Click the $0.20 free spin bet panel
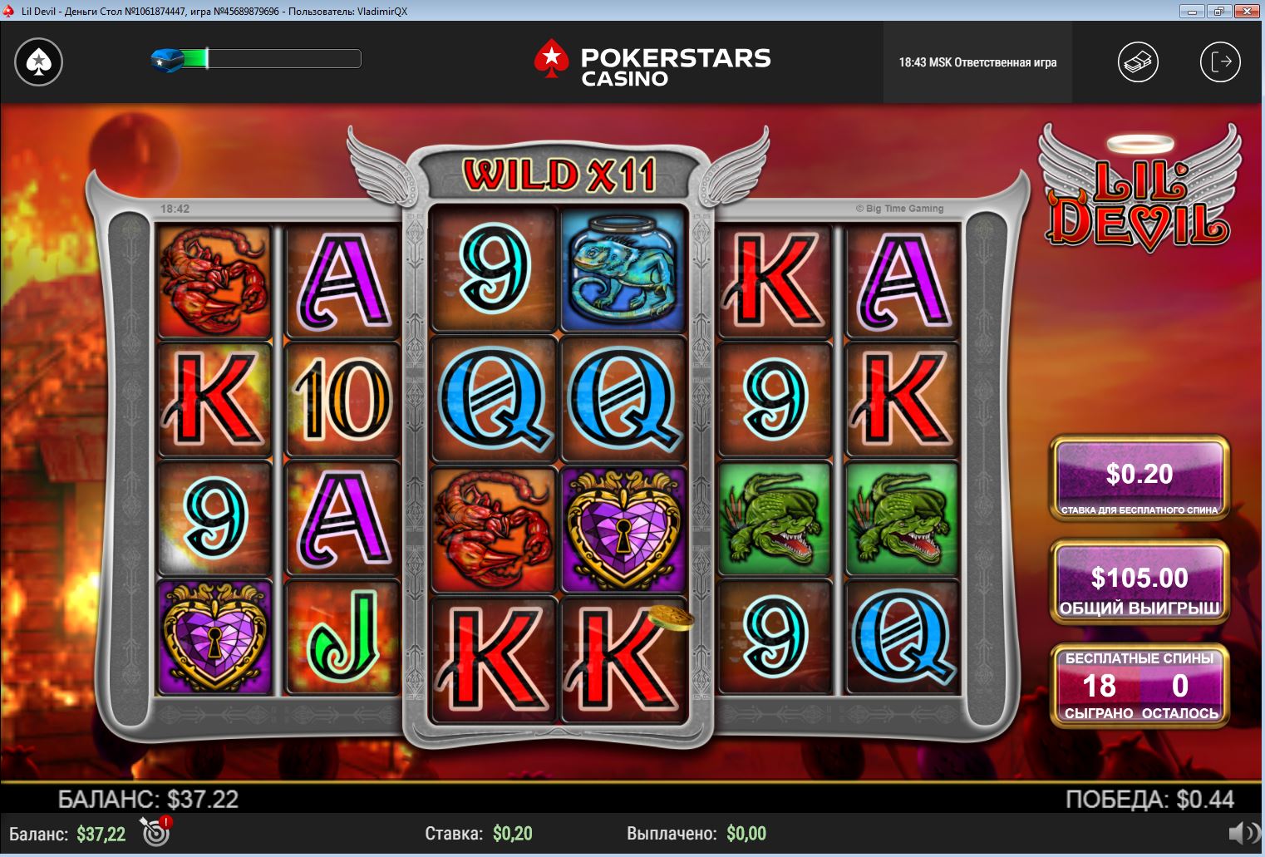This screenshot has height=857, width=1265. coord(1139,479)
